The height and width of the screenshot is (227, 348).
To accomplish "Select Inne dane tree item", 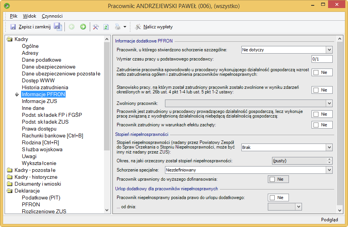I will (x=33, y=108).
